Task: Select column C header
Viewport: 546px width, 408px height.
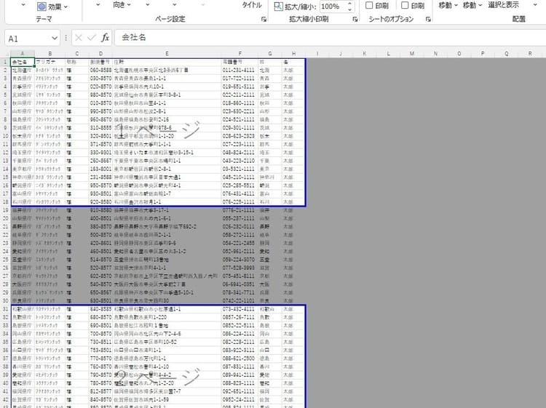Action: (x=77, y=54)
